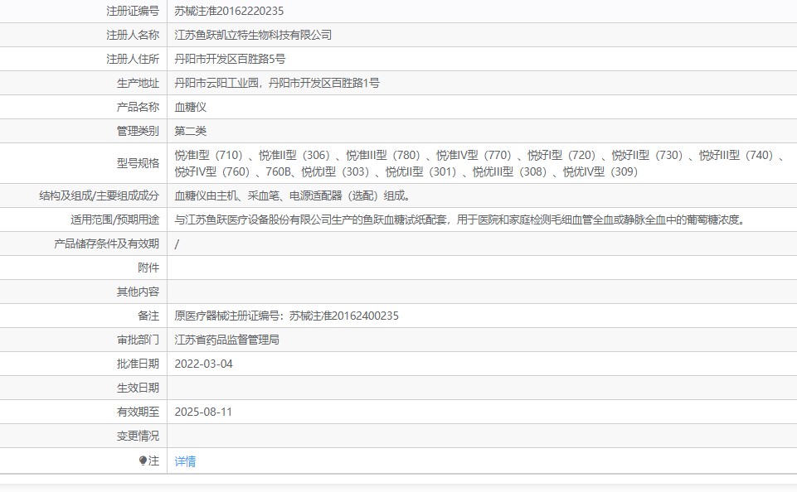Select the text 血糖仪由主机、采血笔、电源适配器 (选配) 组成
The width and height of the screenshot is (797, 492).
click(292, 195)
